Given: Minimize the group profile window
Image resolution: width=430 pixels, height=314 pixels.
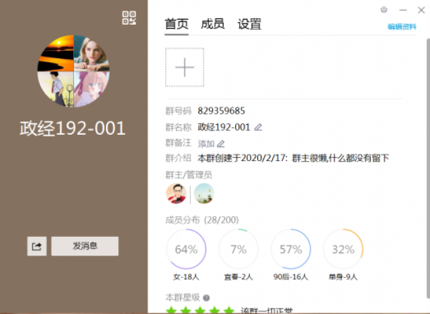Looking at the screenshot, I should pos(403,9).
